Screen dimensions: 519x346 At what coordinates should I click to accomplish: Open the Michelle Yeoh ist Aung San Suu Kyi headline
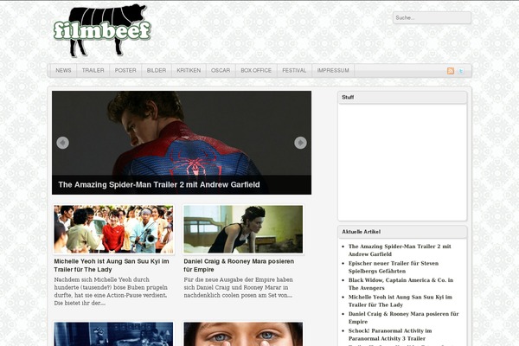pos(112,266)
